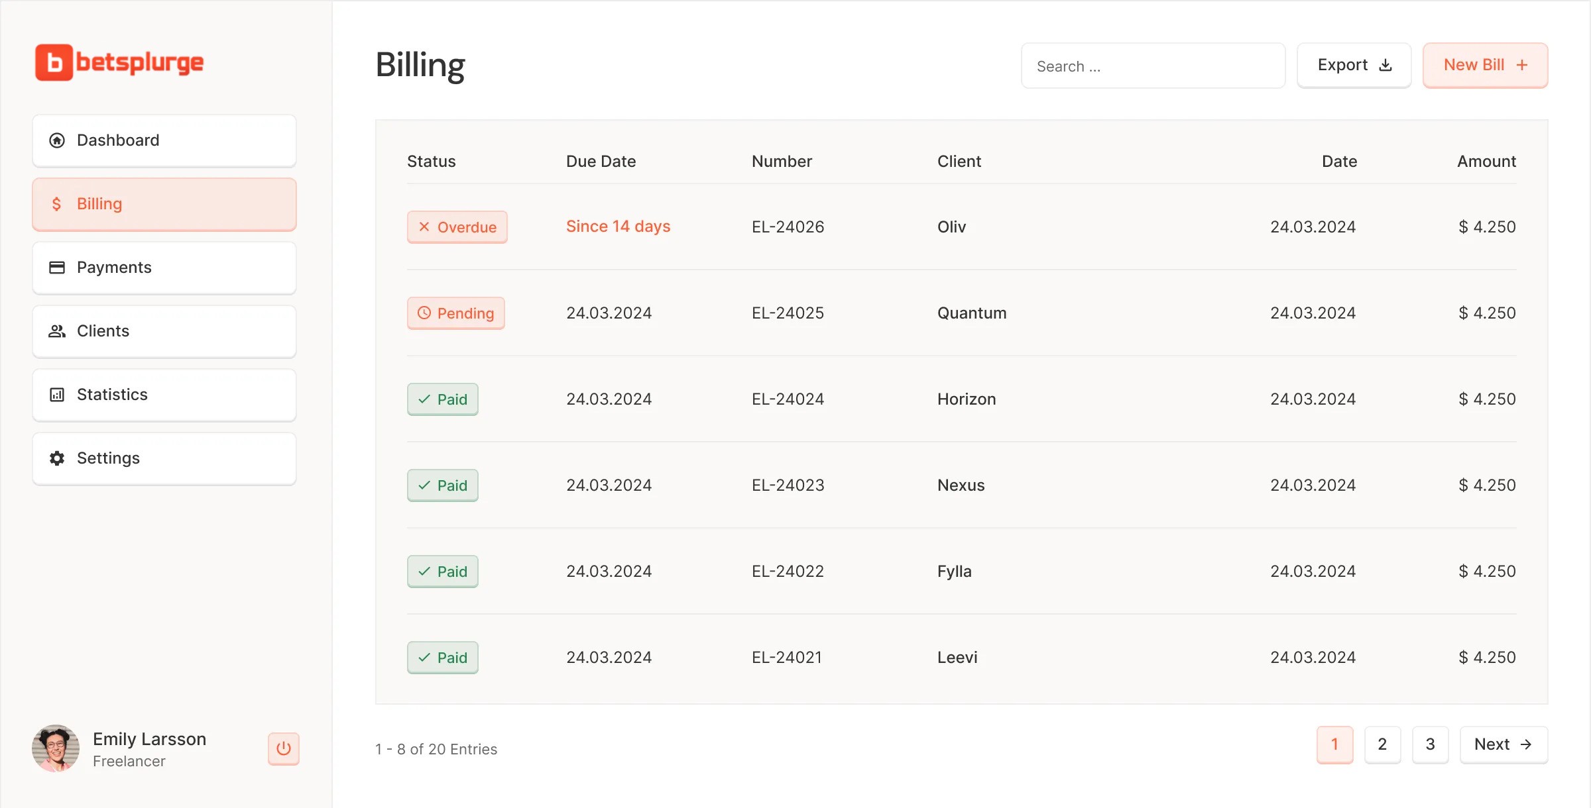Click the Dashboard home icon
This screenshot has width=1591, height=808.
pyautogui.click(x=57, y=140)
